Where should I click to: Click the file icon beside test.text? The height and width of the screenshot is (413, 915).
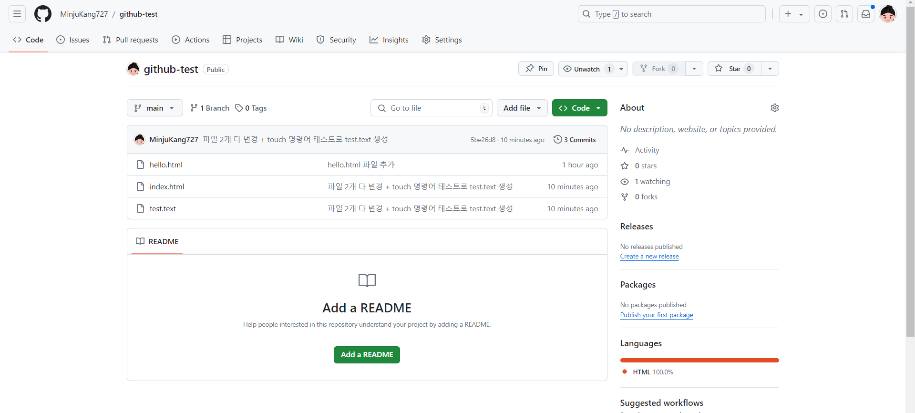140,208
